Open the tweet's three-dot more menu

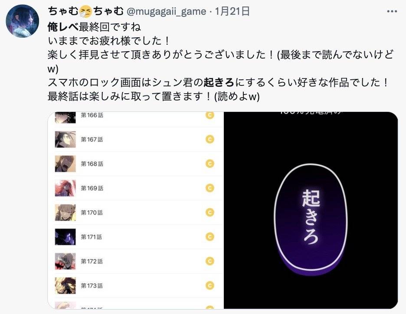392,11
